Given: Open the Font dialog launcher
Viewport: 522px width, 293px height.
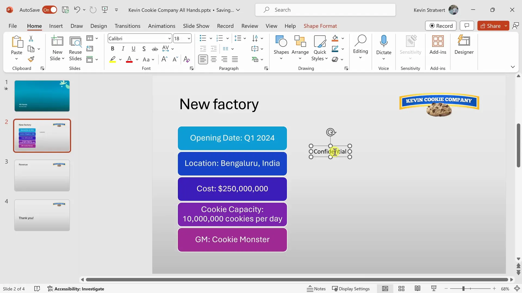Looking at the screenshot, I should click(x=192, y=68).
